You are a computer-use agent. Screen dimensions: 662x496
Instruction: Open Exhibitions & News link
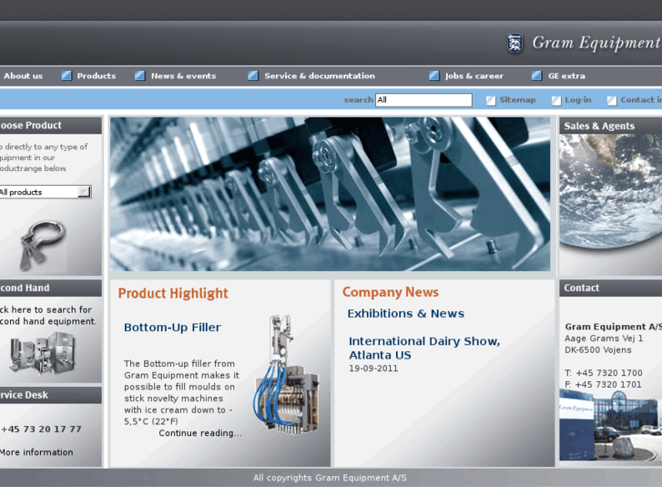tap(406, 314)
